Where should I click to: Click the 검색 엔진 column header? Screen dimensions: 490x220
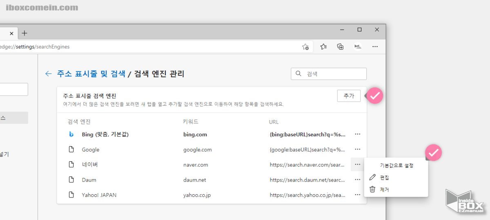[79, 122]
